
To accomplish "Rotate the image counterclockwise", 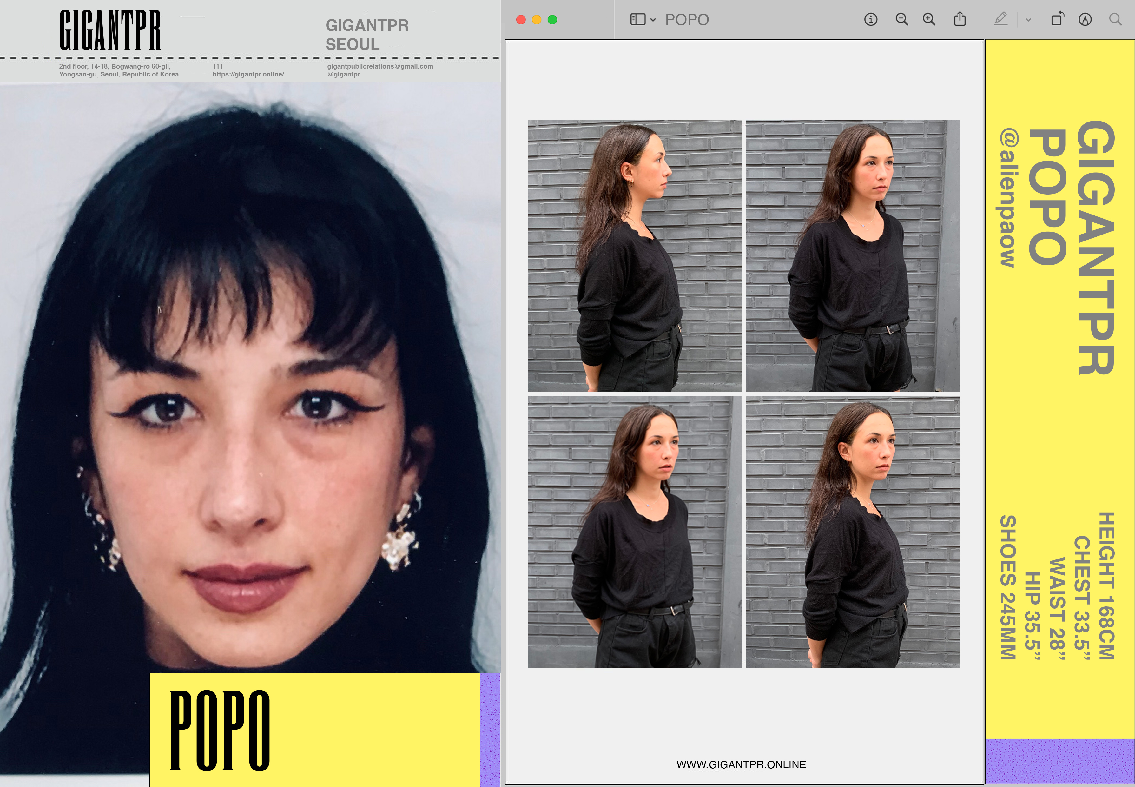I will click(1057, 20).
